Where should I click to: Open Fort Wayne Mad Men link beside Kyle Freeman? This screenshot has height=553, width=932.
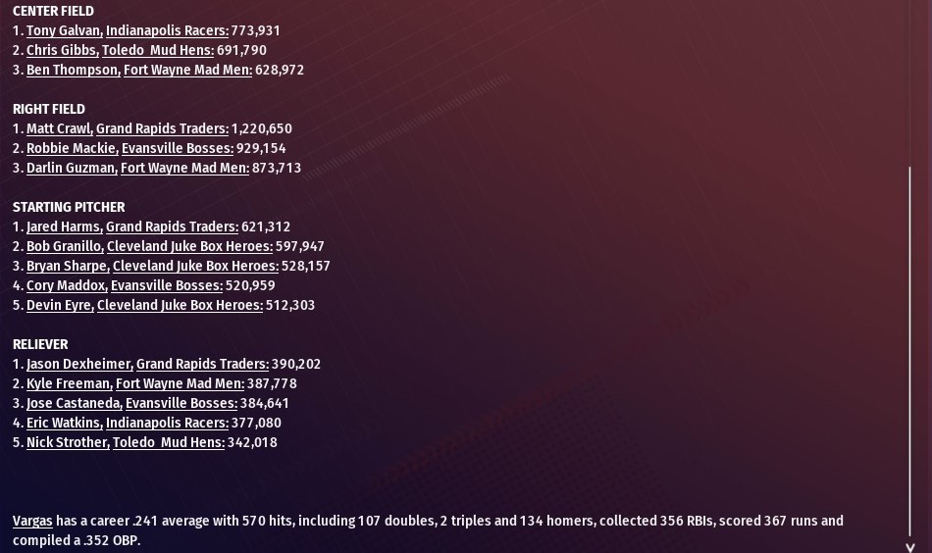click(x=181, y=383)
